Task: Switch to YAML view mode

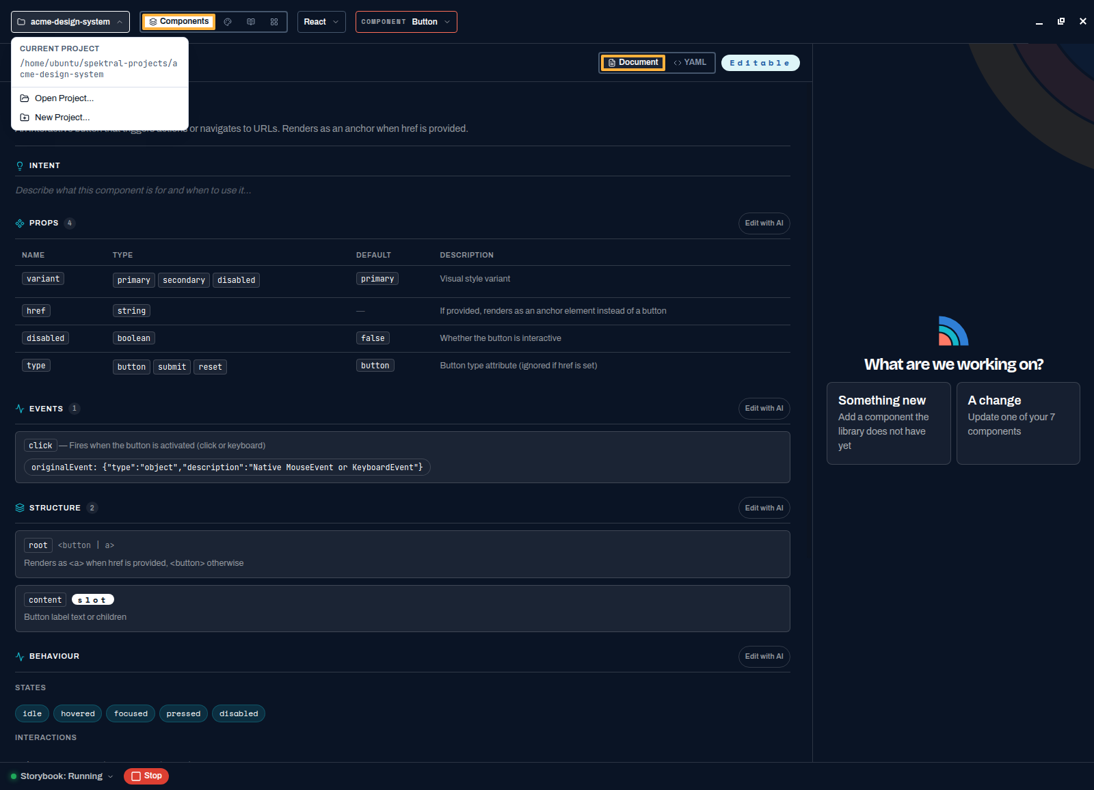Action: pyautogui.click(x=690, y=63)
